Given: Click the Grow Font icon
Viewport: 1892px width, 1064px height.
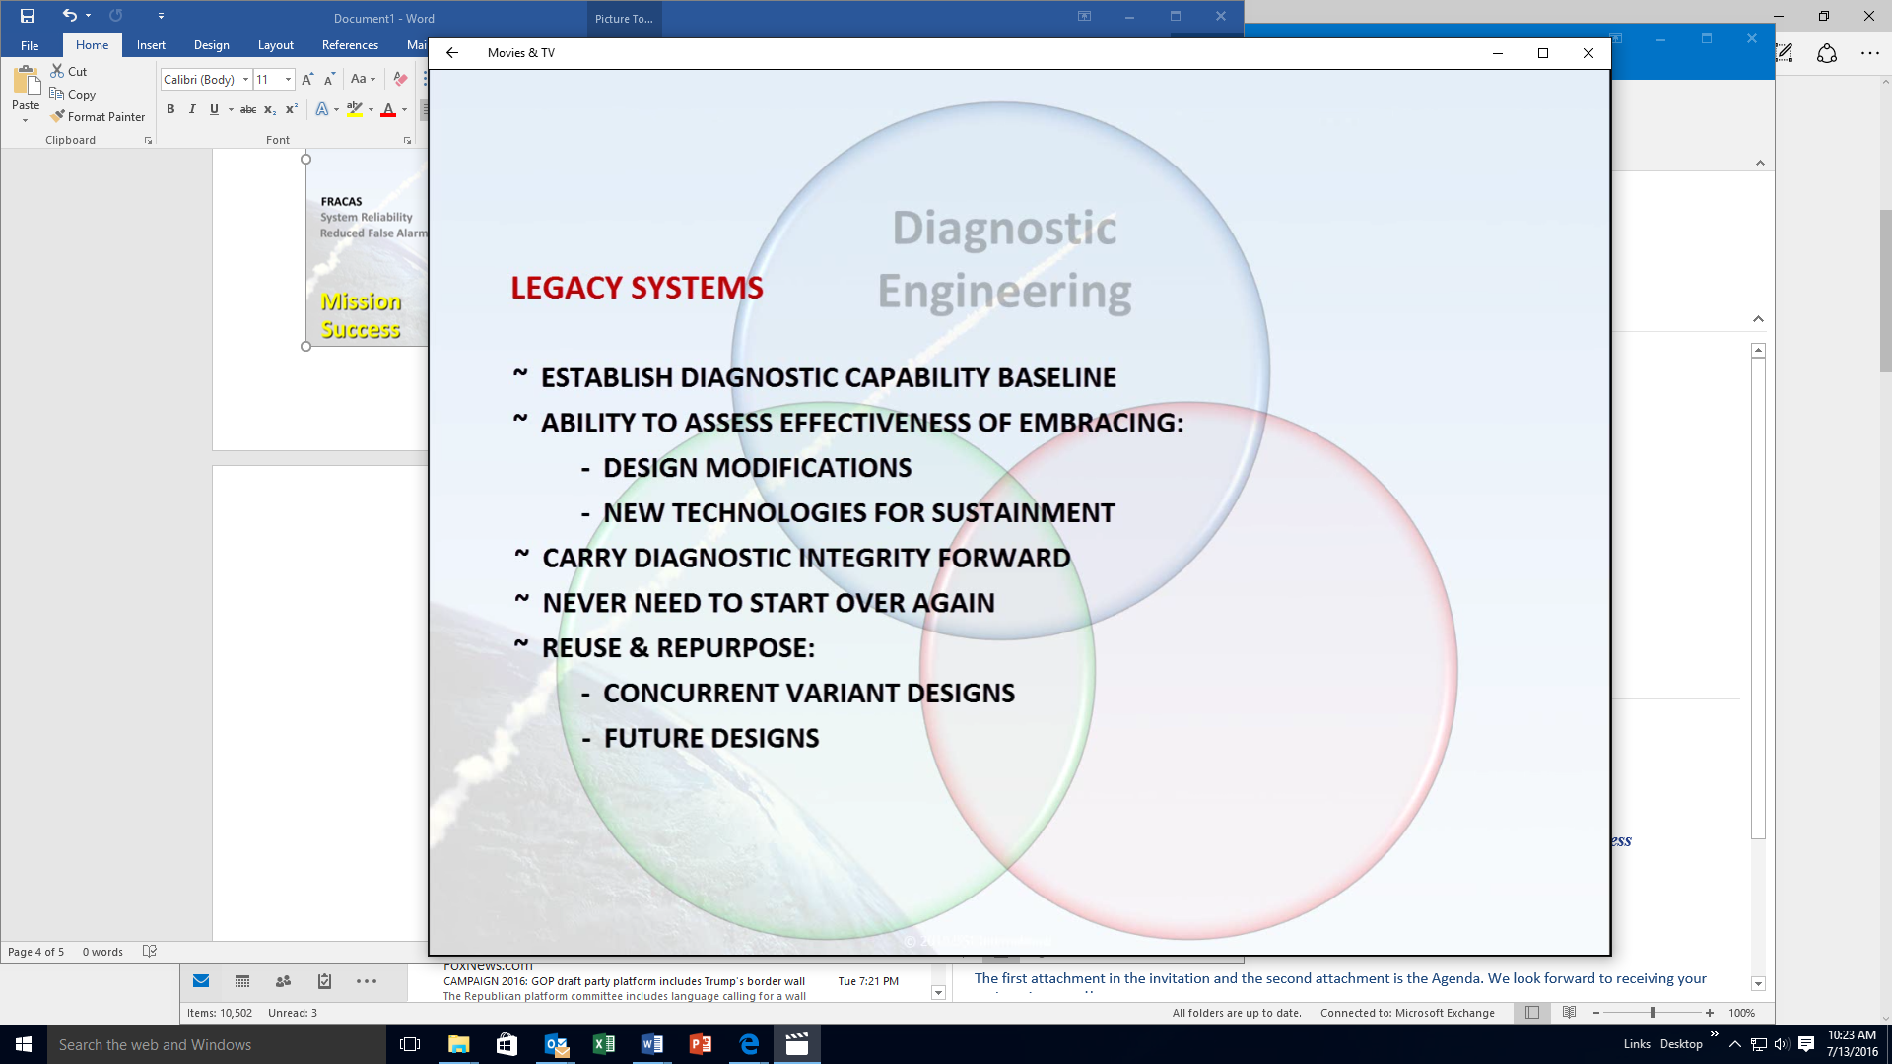Looking at the screenshot, I should coord(307,79).
